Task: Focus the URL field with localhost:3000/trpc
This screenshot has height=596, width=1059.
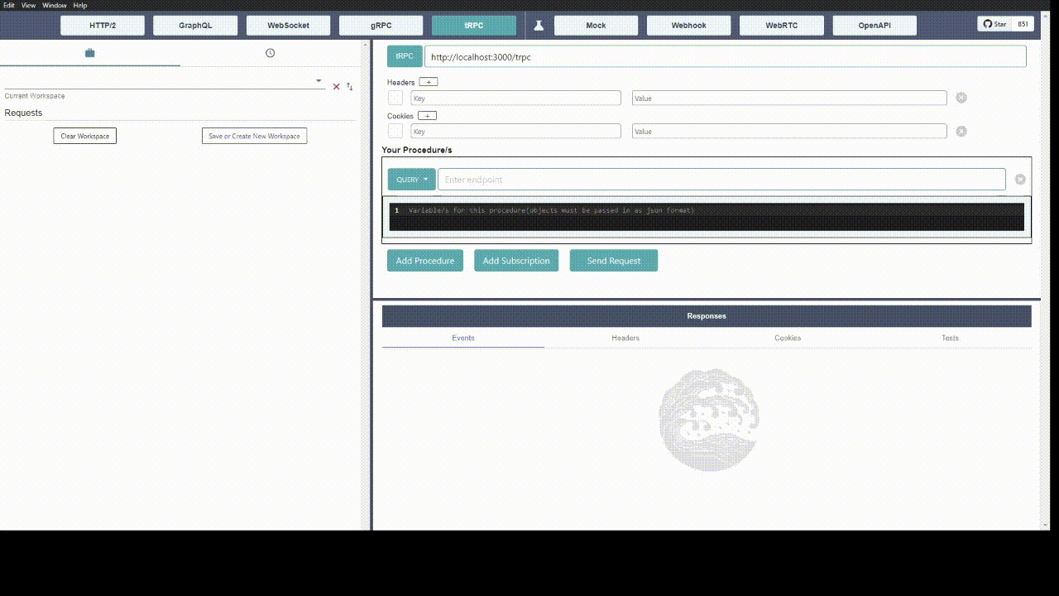Action: click(726, 56)
